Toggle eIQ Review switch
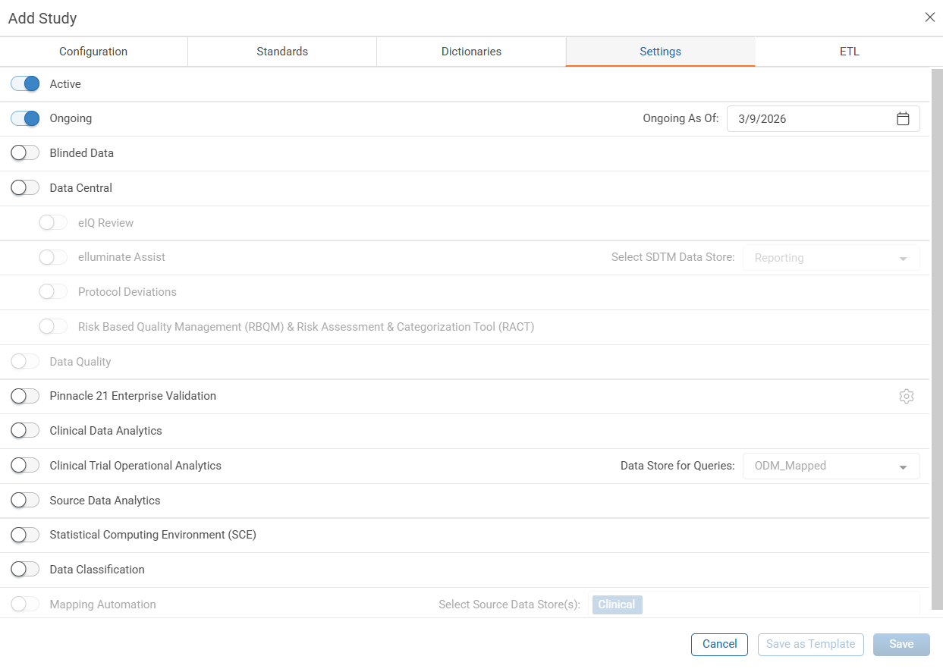Image resolution: width=943 pixels, height=669 pixels. click(53, 223)
